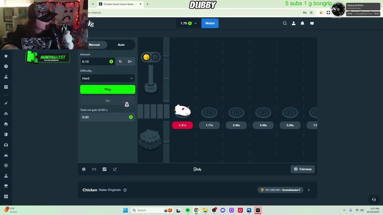Open the vest live casino sidebar icon
383x215 pixels.
pos(6,145)
